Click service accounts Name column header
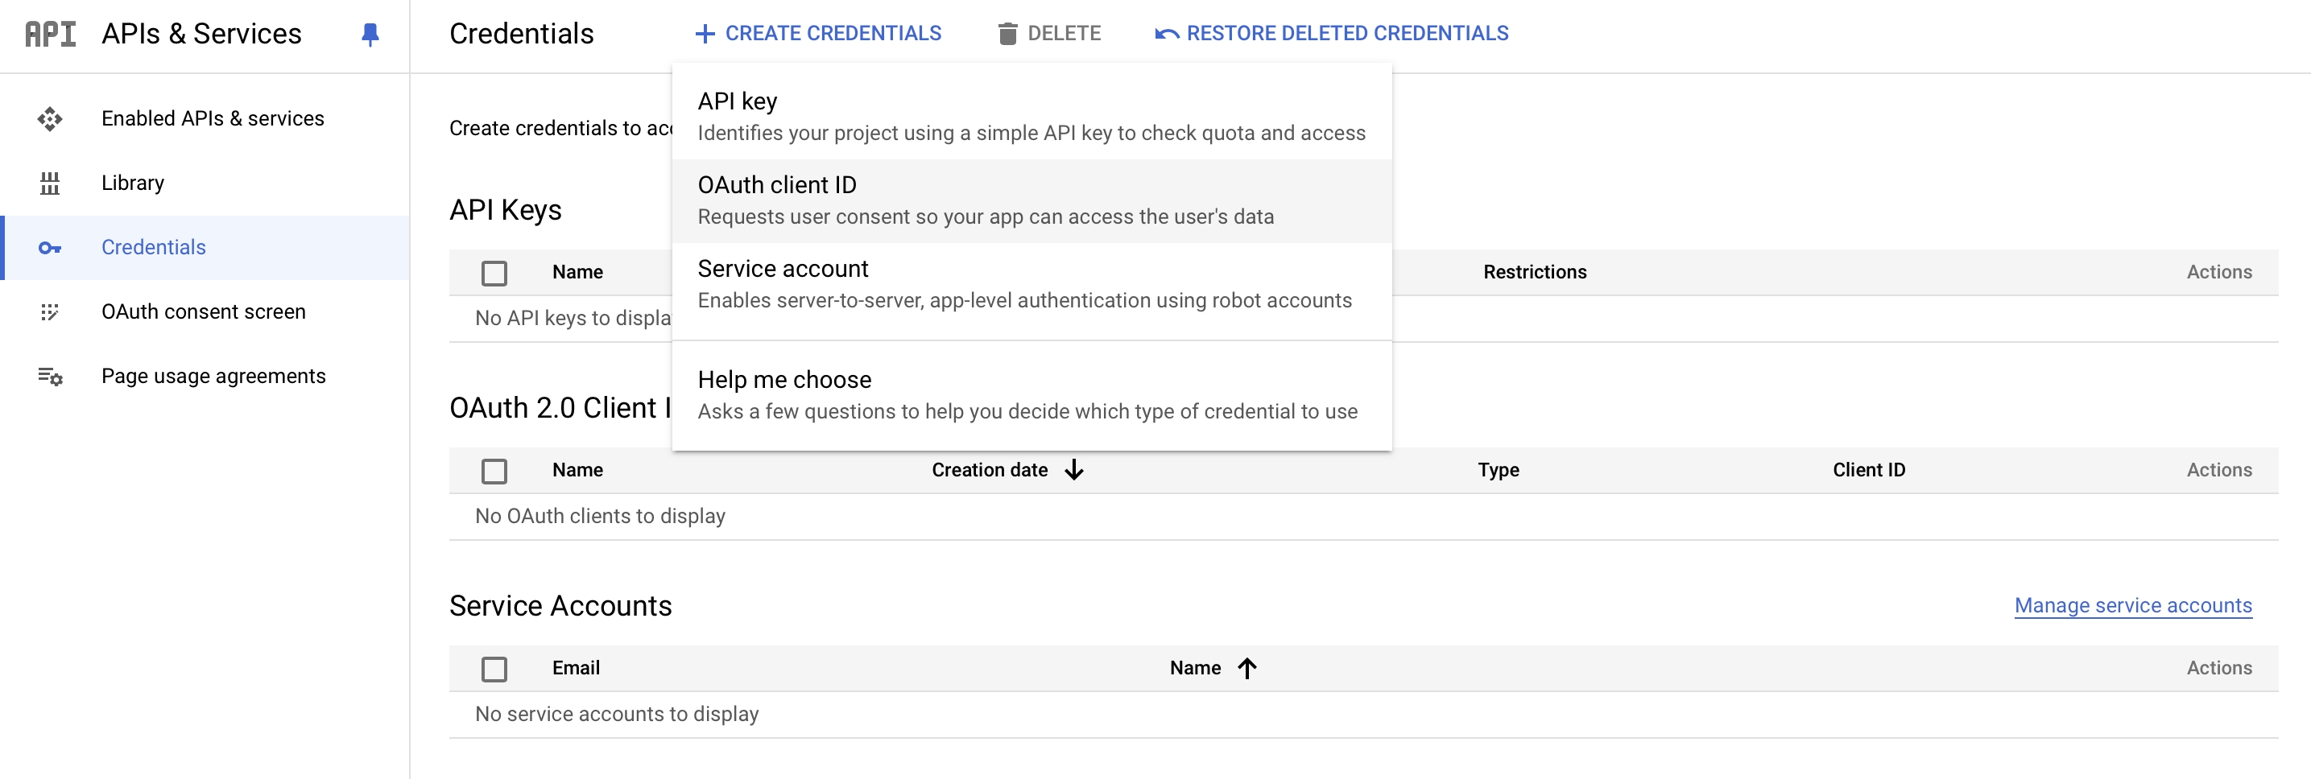 tap(1195, 669)
